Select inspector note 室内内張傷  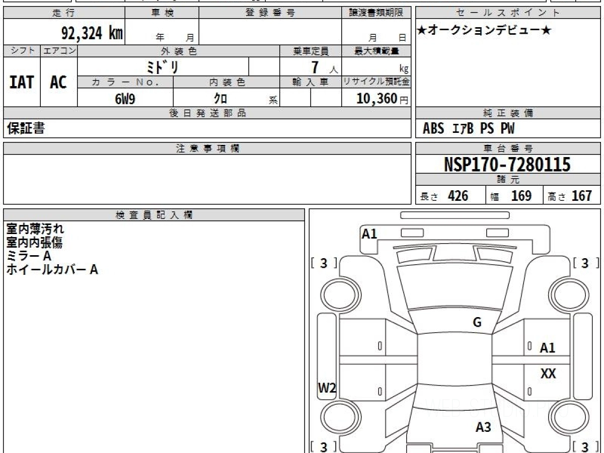pos(34,243)
